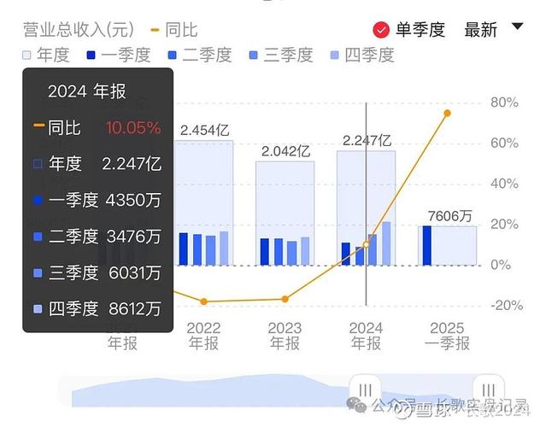Grab the left range slider handle
Screen dimensions: 546x427
point(365,390)
